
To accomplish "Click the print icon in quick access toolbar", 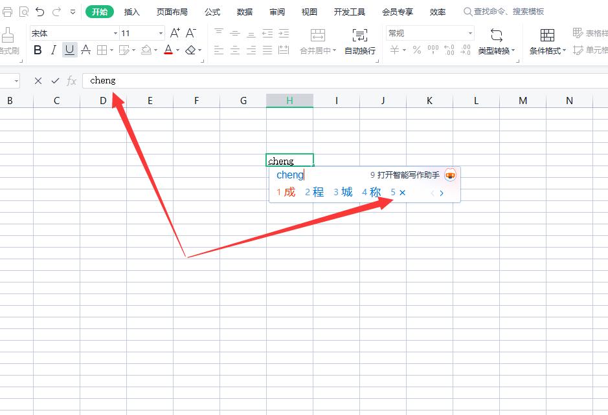I will 7,12.
